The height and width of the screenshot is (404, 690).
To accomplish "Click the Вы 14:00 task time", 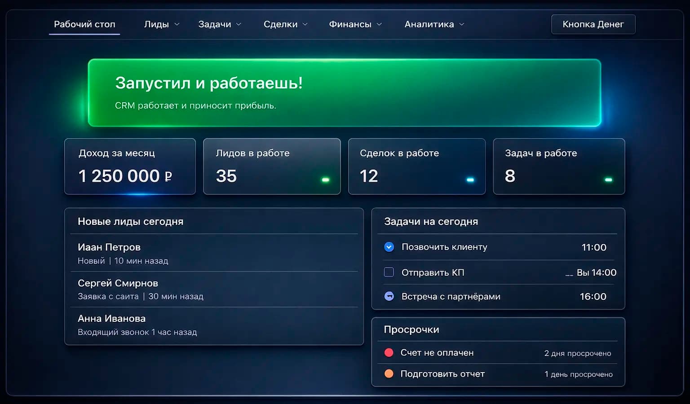I will pyautogui.click(x=596, y=272).
